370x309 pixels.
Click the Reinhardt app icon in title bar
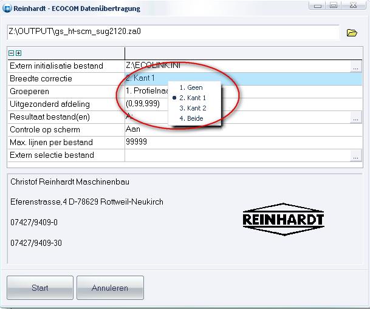pyautogui.click(x=7, y=8)
